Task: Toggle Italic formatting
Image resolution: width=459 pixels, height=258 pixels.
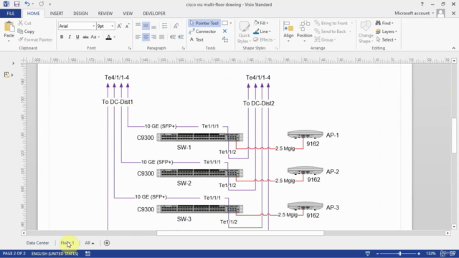Action: pos(70,37)
